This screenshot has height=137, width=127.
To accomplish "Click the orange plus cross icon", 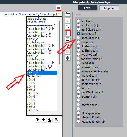I will [68, 20].
